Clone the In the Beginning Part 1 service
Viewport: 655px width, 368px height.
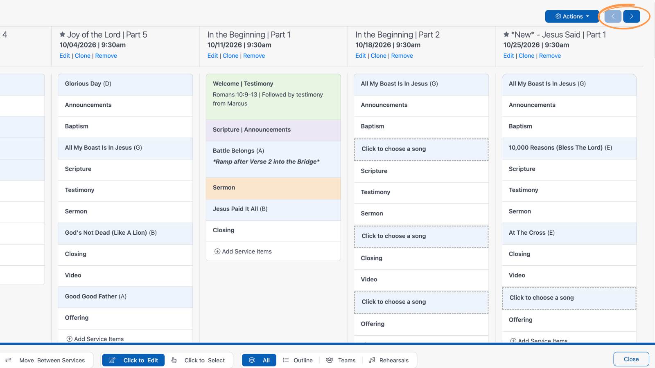[230, 56]
